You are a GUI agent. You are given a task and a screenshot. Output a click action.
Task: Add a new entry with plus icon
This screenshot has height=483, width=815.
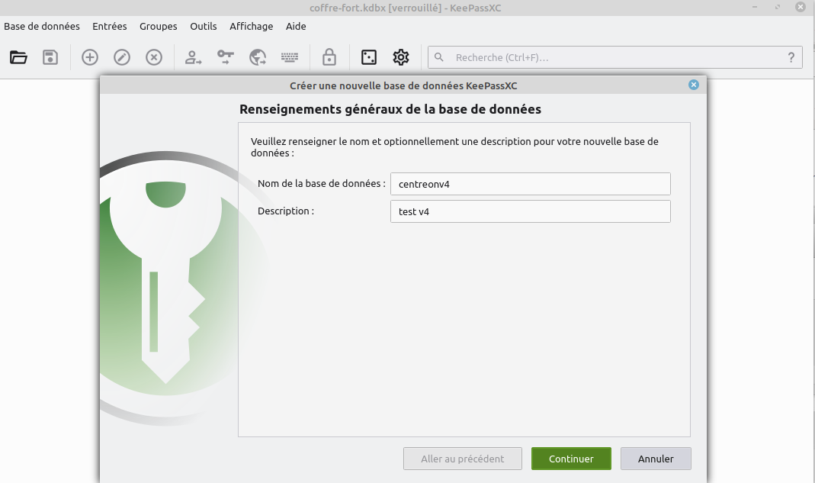[x=90, y=57]
